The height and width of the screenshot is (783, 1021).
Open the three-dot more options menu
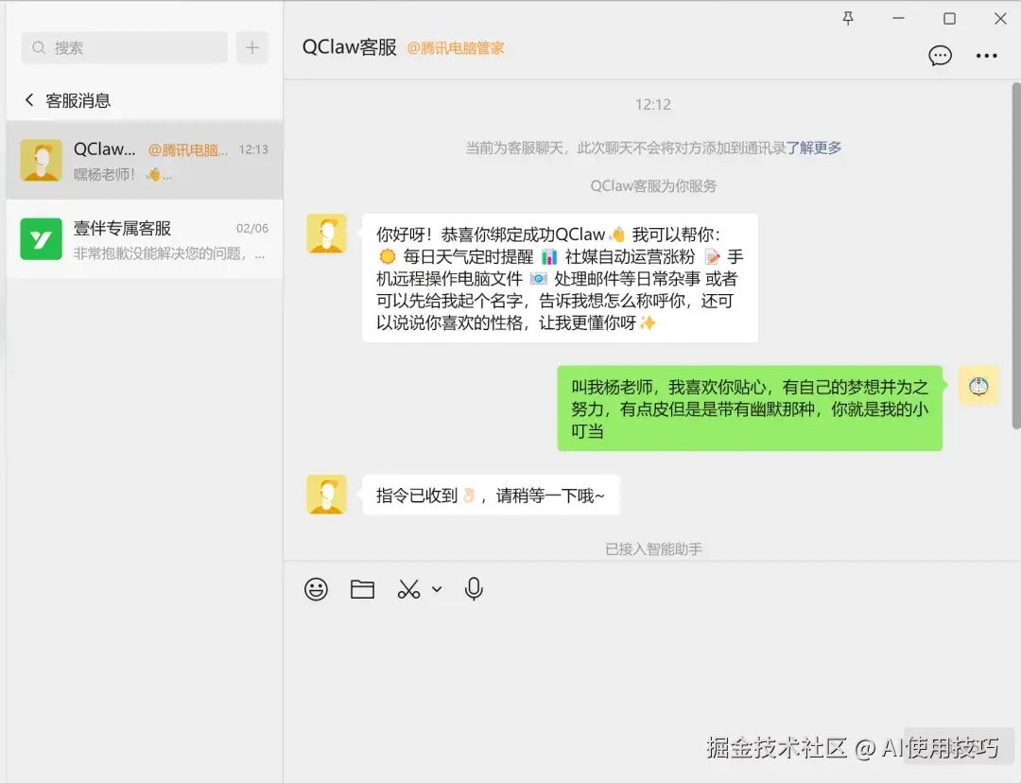(986, 56)
